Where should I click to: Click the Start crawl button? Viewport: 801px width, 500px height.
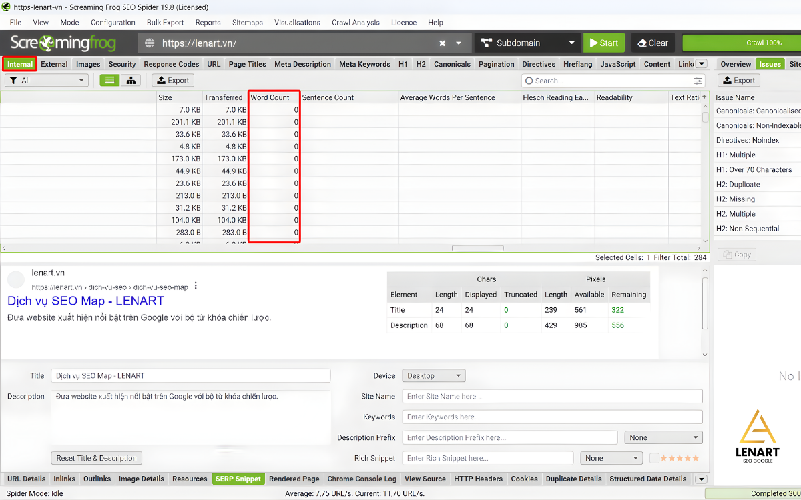click(x=603, y=43)
